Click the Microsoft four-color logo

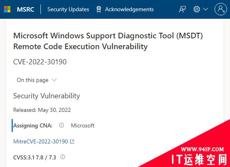tap(7, 9)
